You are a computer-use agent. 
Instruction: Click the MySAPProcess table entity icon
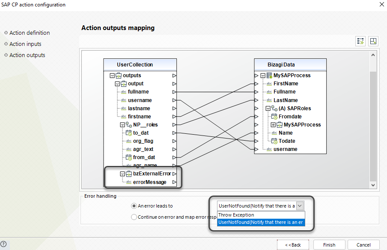[269, 75]
